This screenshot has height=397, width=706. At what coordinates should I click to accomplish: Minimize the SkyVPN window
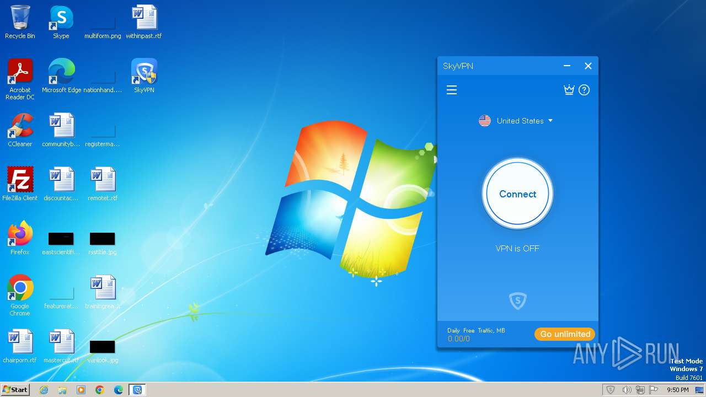coord(567,66)
